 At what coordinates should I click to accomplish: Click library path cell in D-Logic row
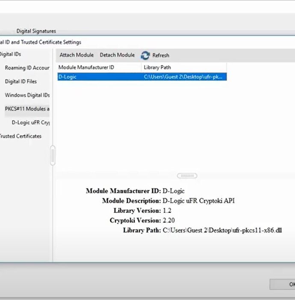[x=183, y=77]
